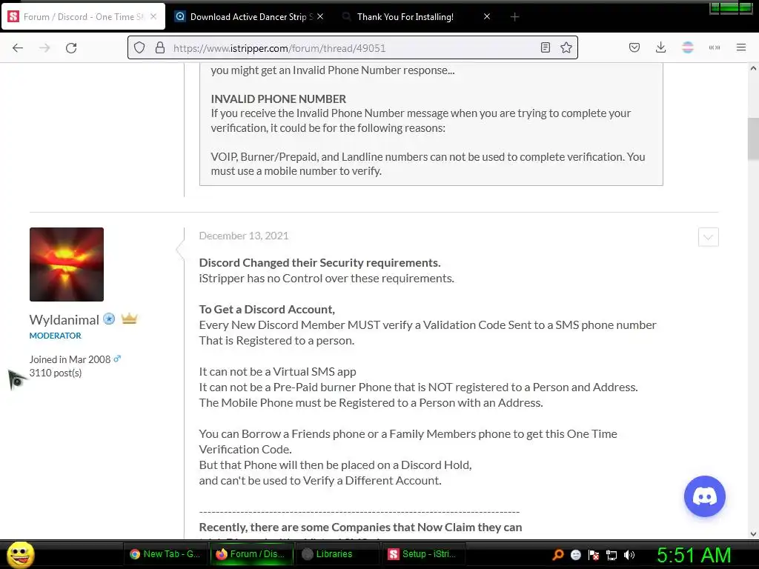The image size is (759, 569).
Task: Click the MODERATOR label
Action: tap(55, 336)
